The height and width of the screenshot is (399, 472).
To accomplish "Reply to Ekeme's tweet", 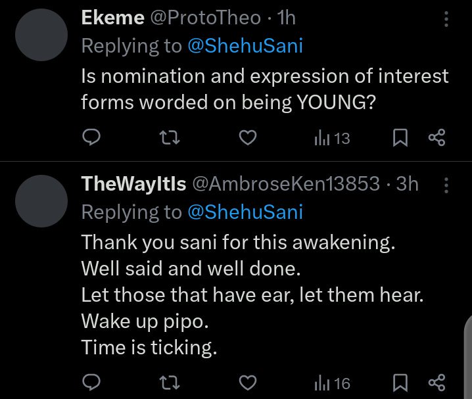I will click(x=92, y=138).
